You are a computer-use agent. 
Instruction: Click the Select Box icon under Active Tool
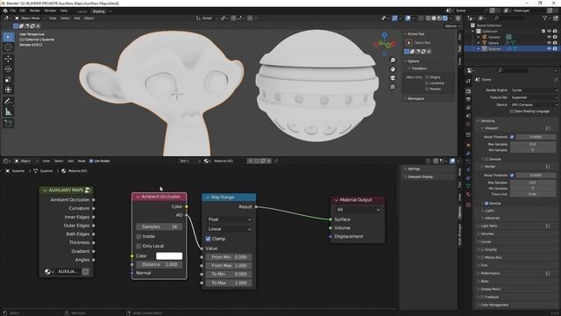pyautogui.click(x=409, y=43)
